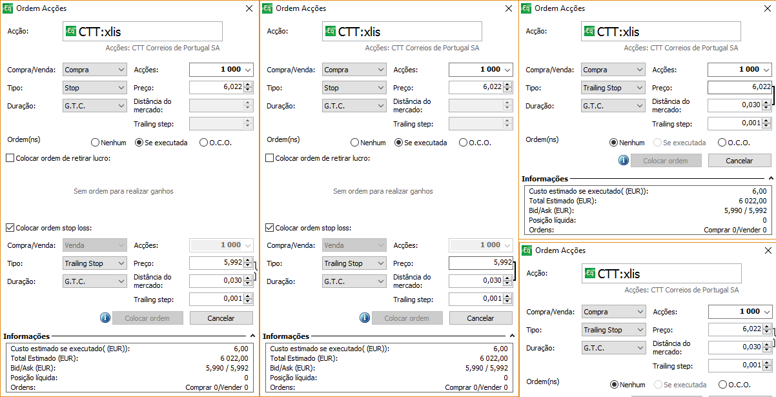
Task: Enable 'Colocar ordem de retirar lucro' in the leftmost window
Action: pos(10,158)
